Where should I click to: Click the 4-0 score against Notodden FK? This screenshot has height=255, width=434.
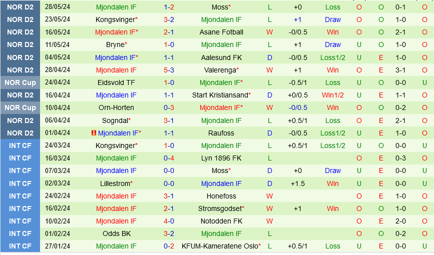coord(169,221)
